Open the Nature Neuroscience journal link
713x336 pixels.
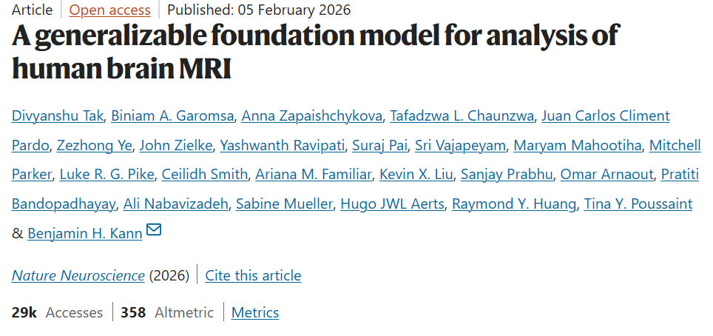78,275
